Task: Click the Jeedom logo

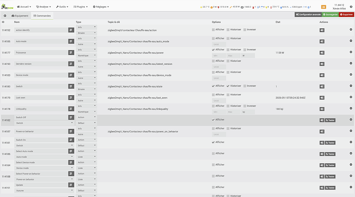Action: [7, 7]
